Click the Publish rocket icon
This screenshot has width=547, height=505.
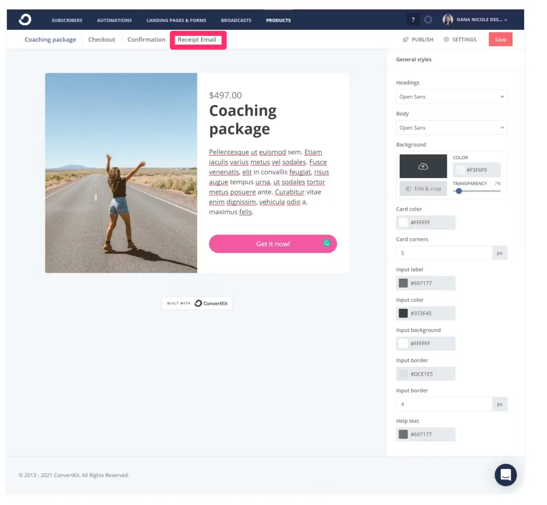(x=405, y=40)
